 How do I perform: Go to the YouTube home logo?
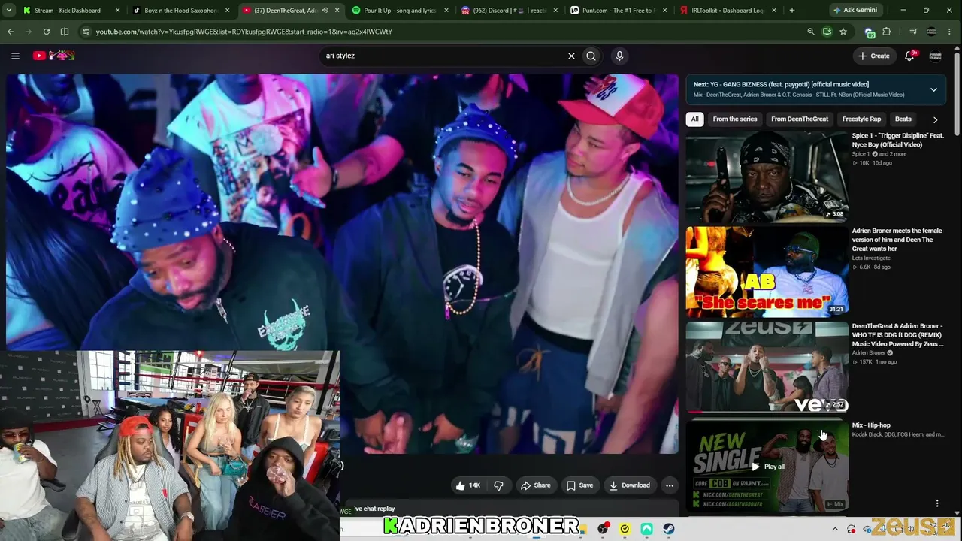(x=53, y=56)
